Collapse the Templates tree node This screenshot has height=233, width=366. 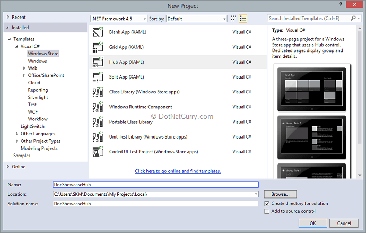(x=9, y=39)
